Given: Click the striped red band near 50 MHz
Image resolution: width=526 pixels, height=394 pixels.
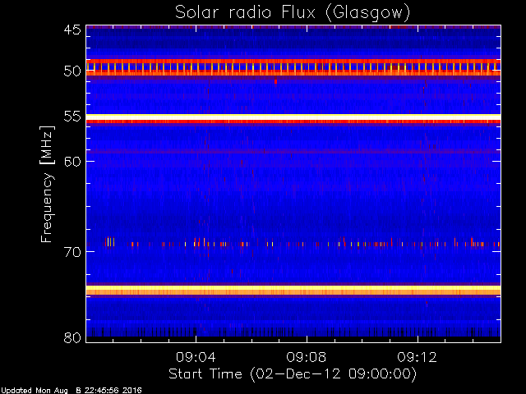Looking at the screenshot, I should point(293,67).
